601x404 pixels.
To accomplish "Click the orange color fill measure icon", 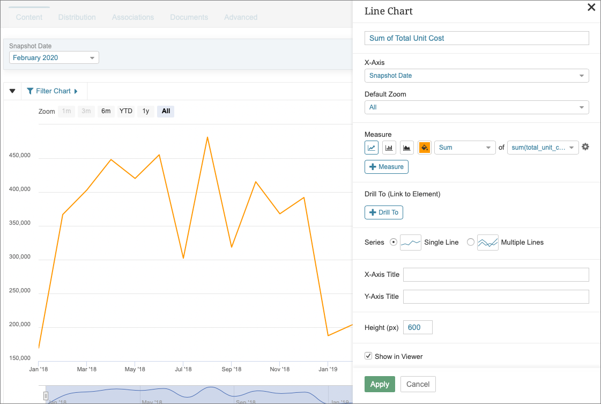I will (424, 147).
